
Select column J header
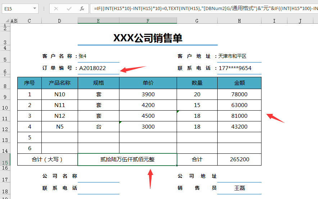300,21
